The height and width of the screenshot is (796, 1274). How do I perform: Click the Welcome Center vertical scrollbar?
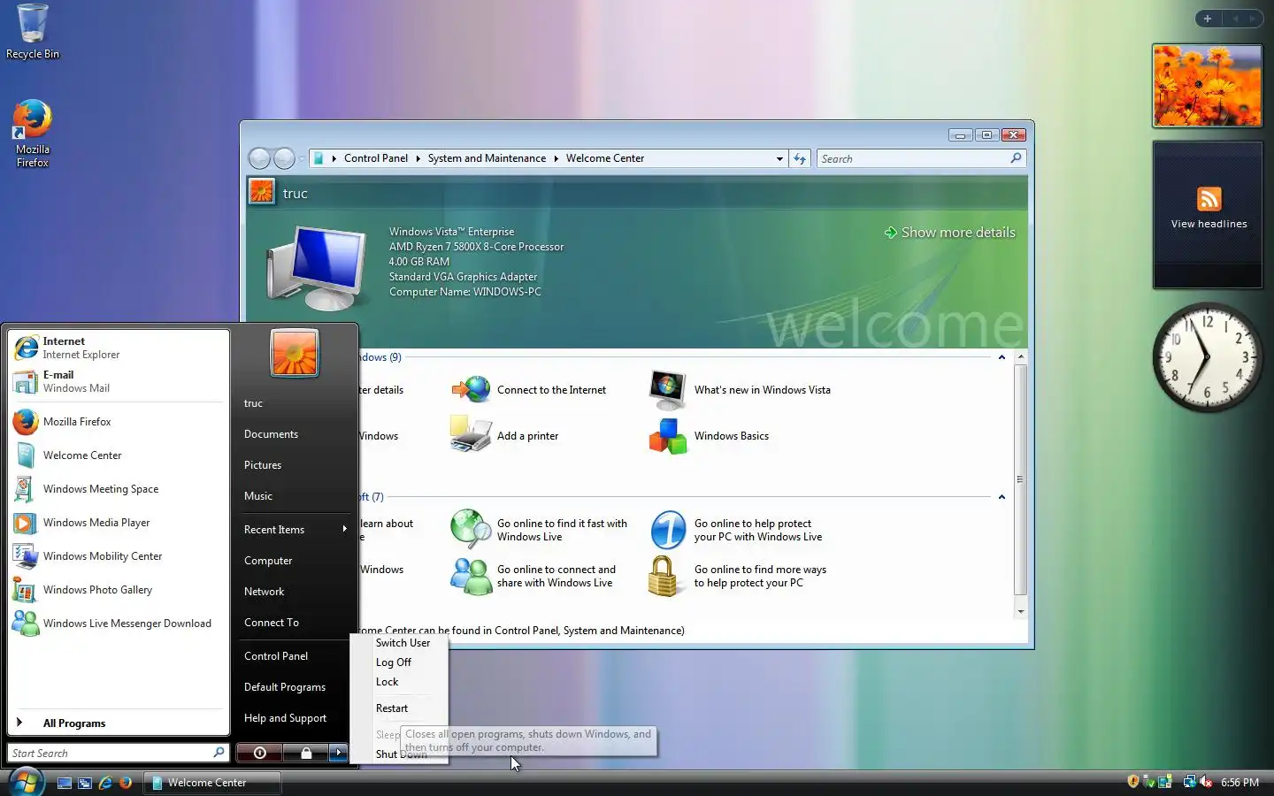[x=1020, y=485]
